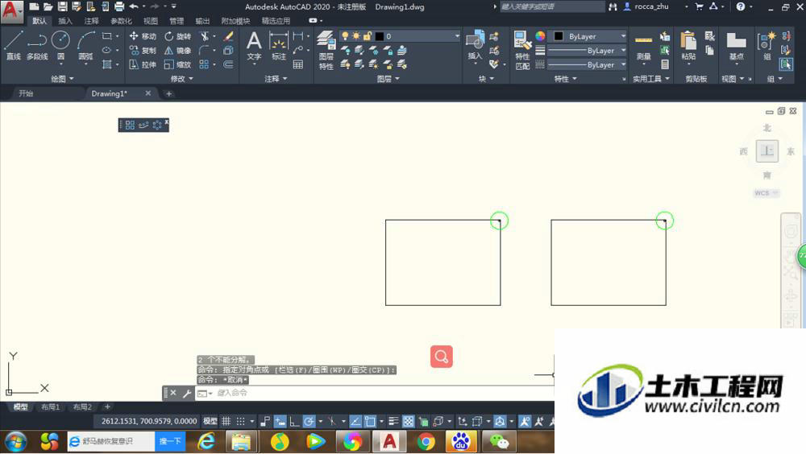The height and width of the screenshot is (454, 806).
Task: Click the Paste (粘贴) tool
Action: (688, 46)
